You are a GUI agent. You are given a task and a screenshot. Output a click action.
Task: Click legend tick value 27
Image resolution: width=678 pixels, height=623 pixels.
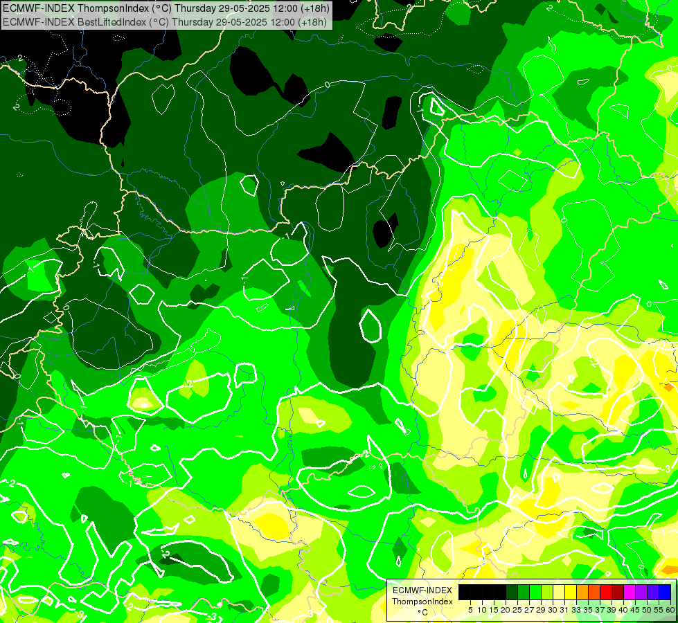pos(529,610)
